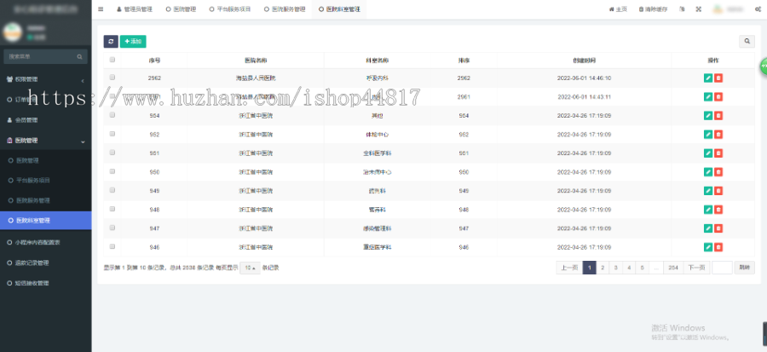Go to the 主页 home link
The width and height of the screenshot is (767, 352).
[x=618, y=9]
